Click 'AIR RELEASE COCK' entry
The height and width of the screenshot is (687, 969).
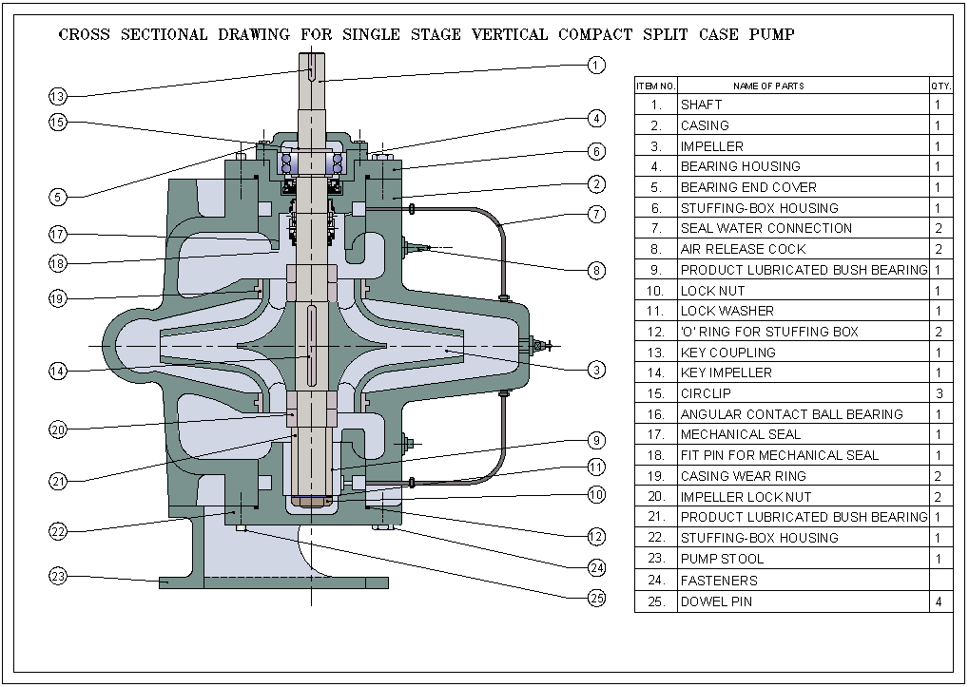[x=743, y=249]
